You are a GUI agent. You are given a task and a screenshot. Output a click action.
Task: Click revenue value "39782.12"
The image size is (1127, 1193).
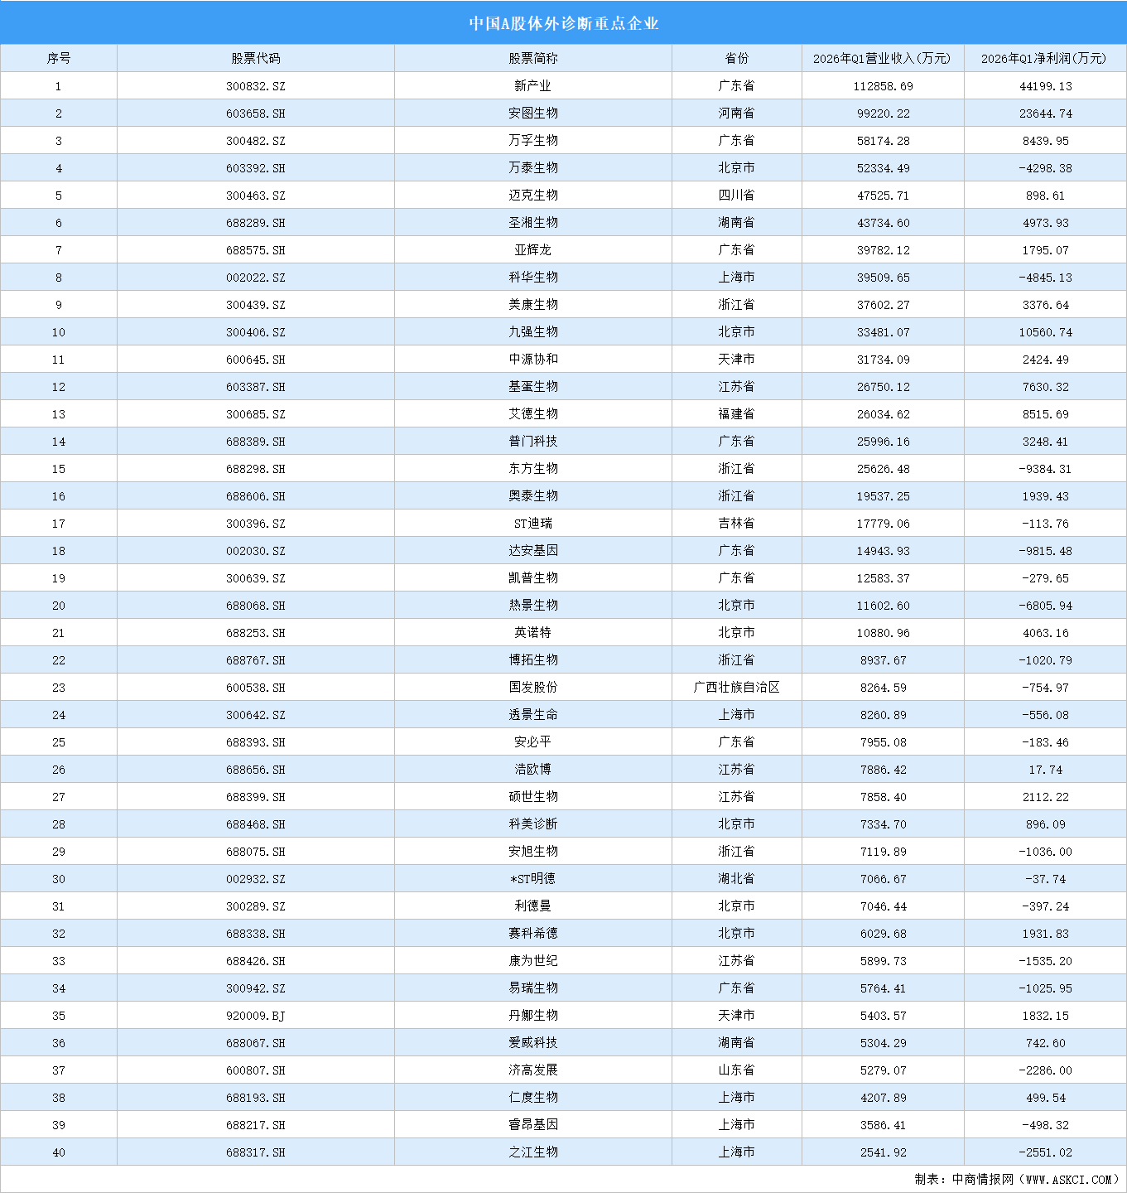tap(883, 250)
